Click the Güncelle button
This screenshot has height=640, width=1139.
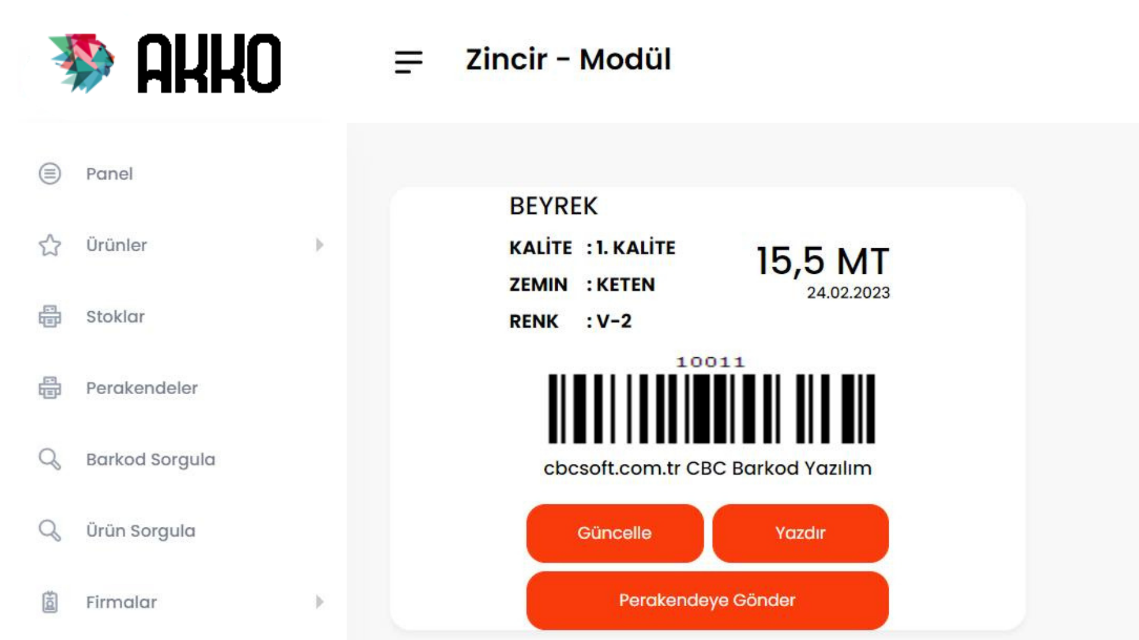click(x=615, y=533)
